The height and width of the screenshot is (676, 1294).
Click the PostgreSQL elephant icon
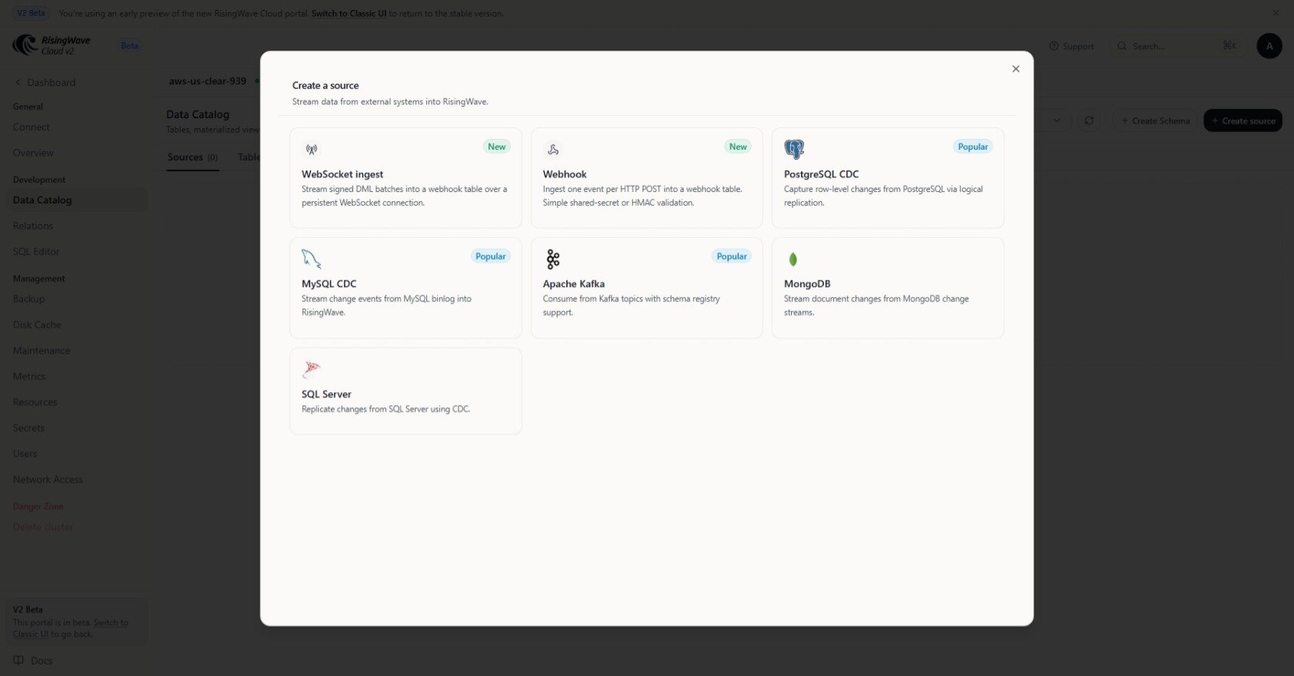(794, 149)
